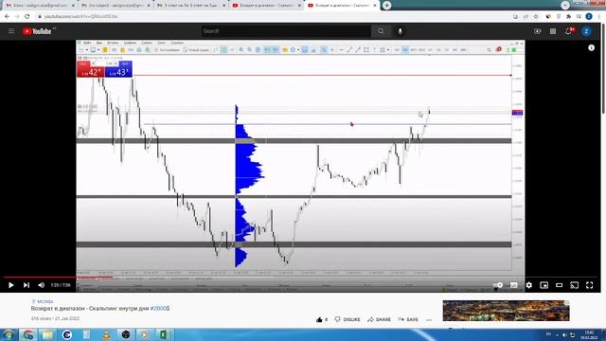This screenshot has width=606, height=341.
Task: Open File Explorer from the taskbar
Action: click(x=47, y=334)
